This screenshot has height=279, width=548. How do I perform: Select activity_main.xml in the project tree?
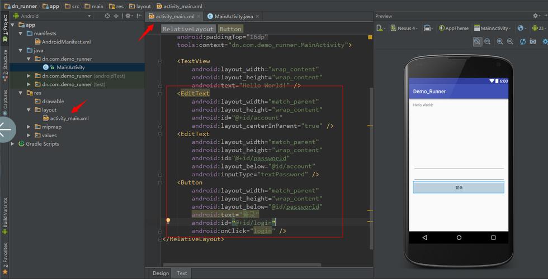pos(66,118)
